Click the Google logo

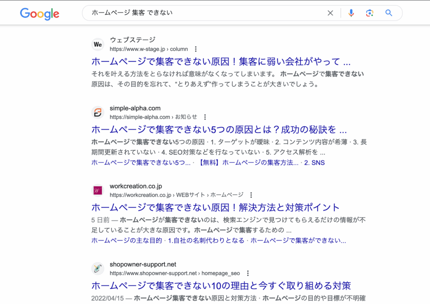(39, 14)
